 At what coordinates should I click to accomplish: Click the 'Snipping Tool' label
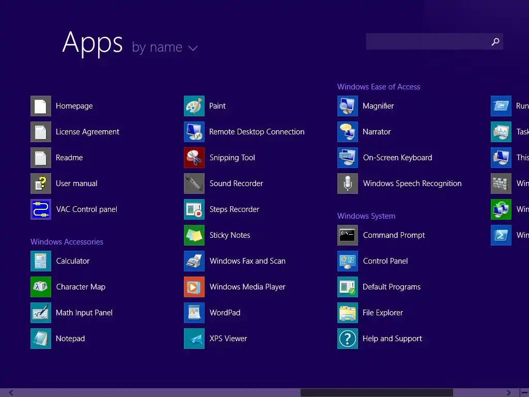232,158
